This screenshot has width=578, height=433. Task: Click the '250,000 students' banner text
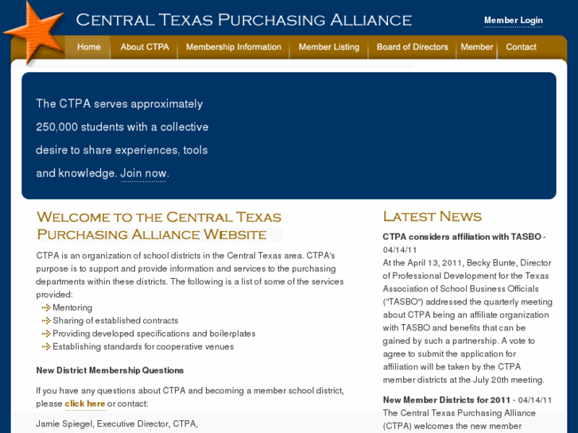(80, 127)
